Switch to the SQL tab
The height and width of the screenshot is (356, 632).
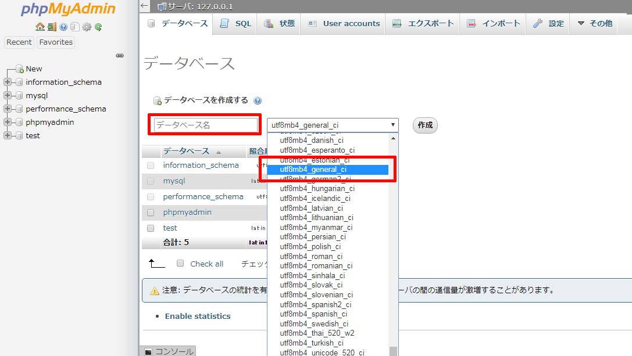click(x=236, y=24)
